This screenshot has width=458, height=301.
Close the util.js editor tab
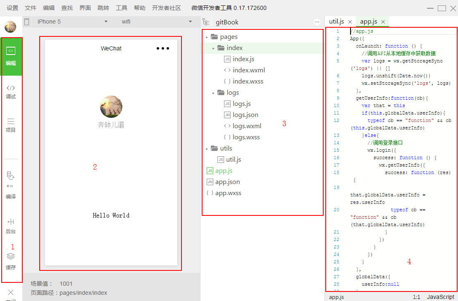pos(350,22)
